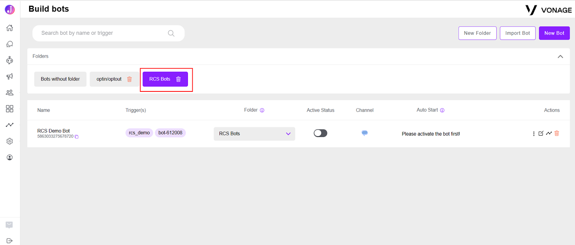Open the bot builder sidebar icon

click(x=10, y=60)
